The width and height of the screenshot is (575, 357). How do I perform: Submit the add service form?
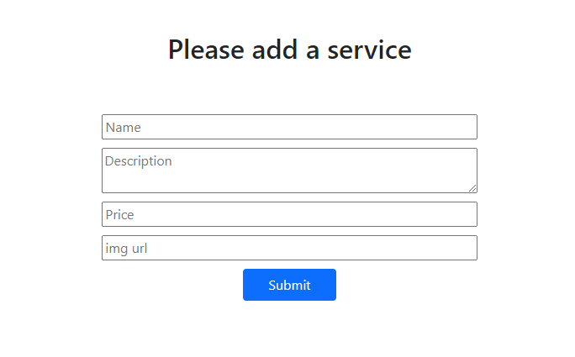click(289, 285)
